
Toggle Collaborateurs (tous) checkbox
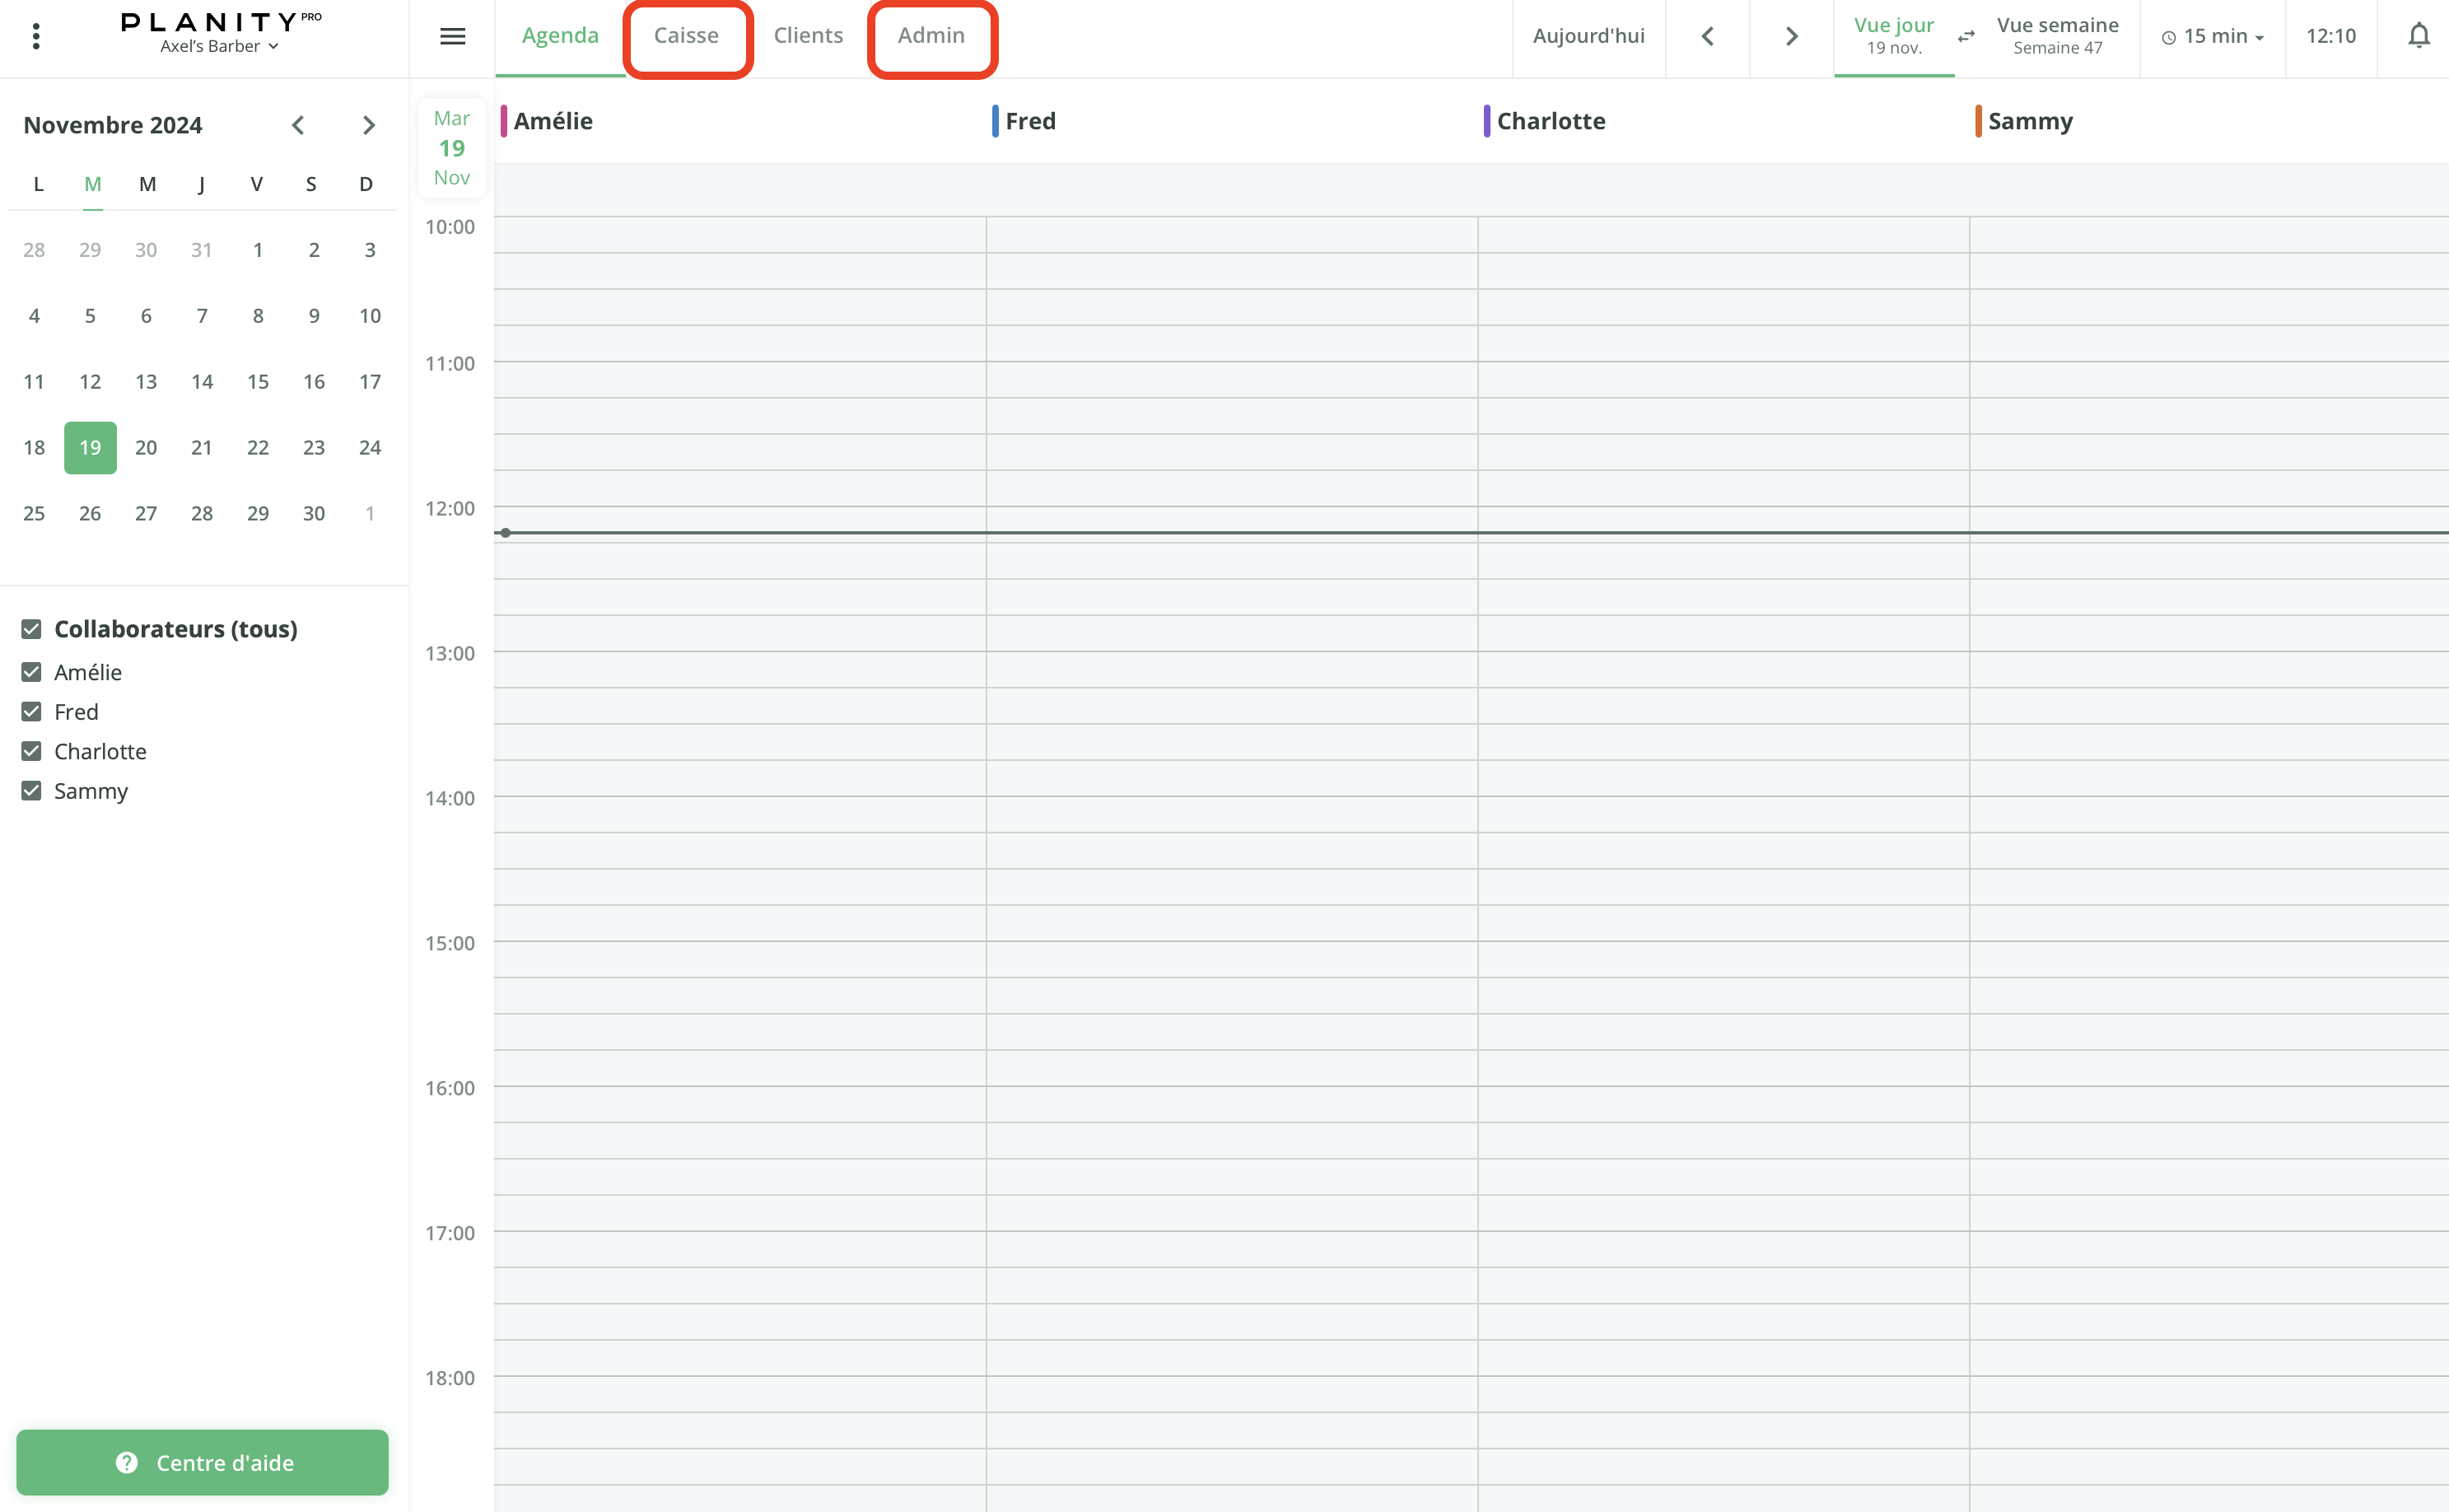pos(32,629)
